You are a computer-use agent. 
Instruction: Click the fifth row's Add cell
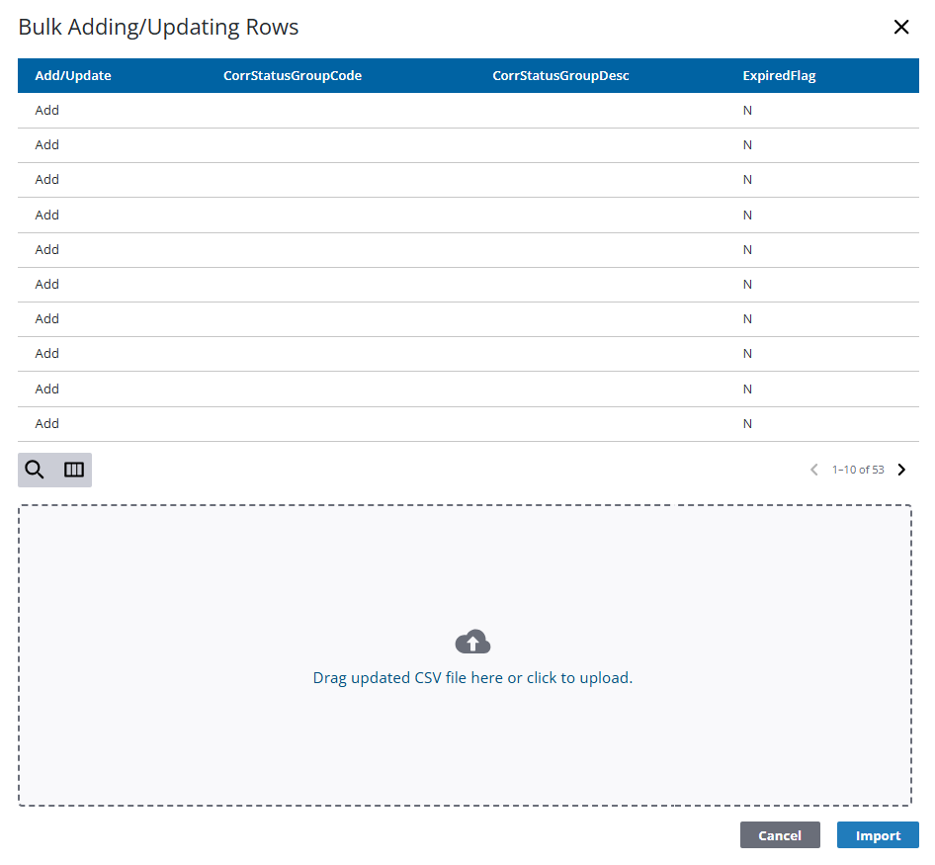pos(47,250)
